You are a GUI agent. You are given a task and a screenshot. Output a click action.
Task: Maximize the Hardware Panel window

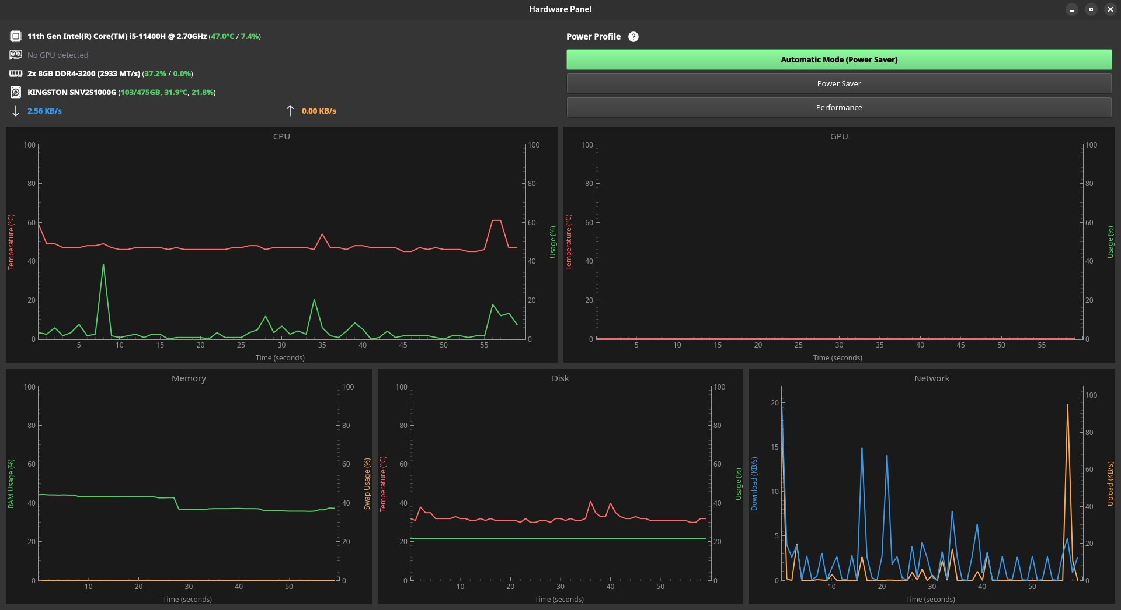[1091, 9]
